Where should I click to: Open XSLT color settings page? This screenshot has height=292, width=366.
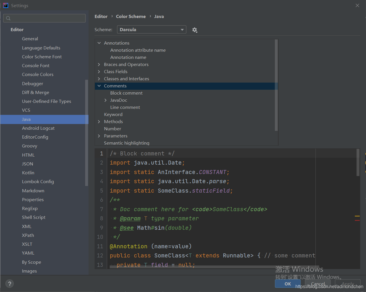[27, 244]
